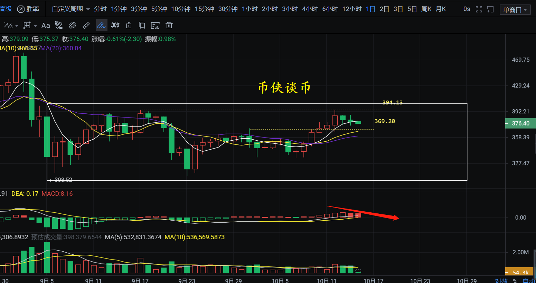Toggle the 对数 log scale option
This screenshot has width=536, height=283.
coord(501,281)
